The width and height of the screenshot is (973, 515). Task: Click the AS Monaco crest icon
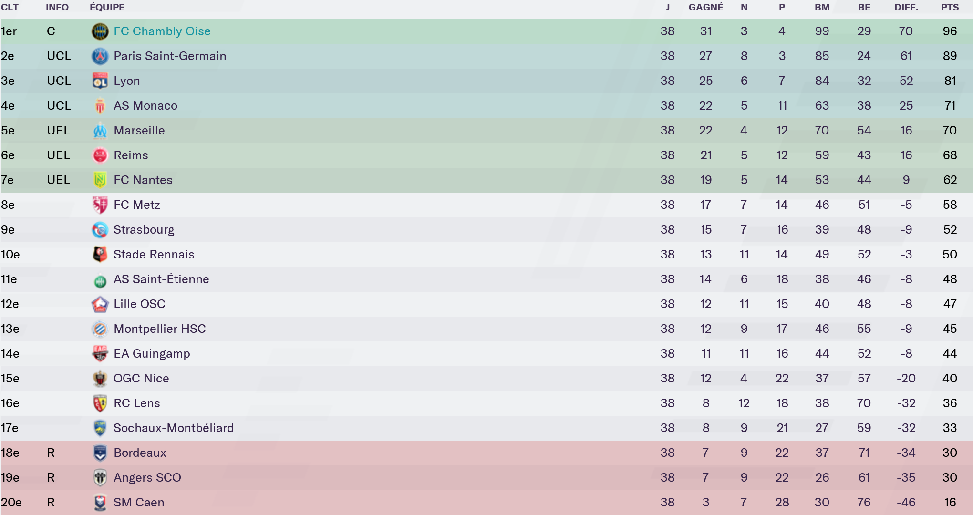(100, 106)
